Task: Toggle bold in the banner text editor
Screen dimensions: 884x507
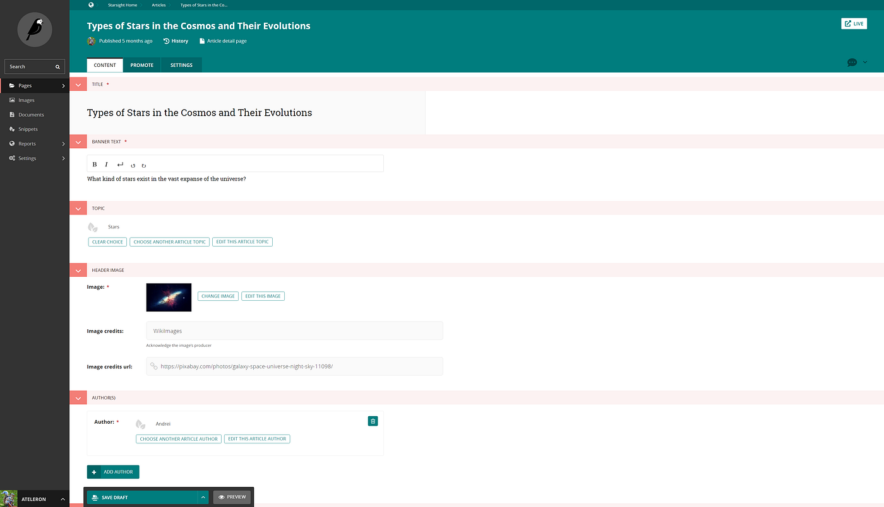Action: [94, 164]
